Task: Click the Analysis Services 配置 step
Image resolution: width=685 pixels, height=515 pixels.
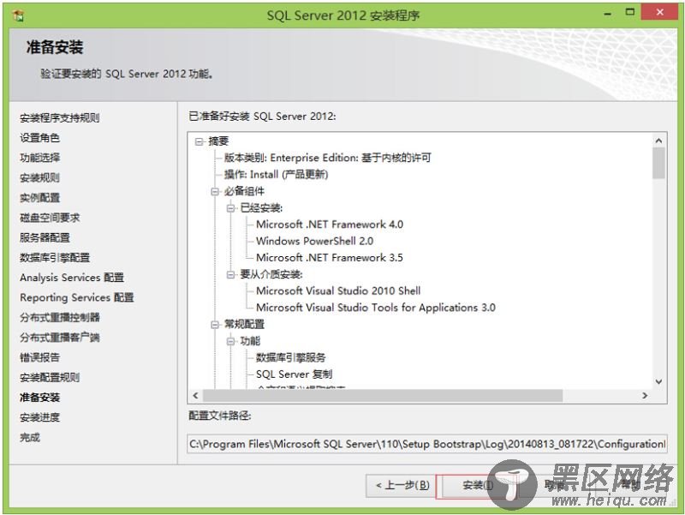Action: (x=72, y=278)
